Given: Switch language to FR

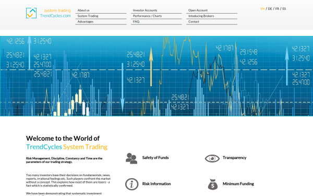Looking at the screenshot, I should pyautogui.click(x=277, y=8).
